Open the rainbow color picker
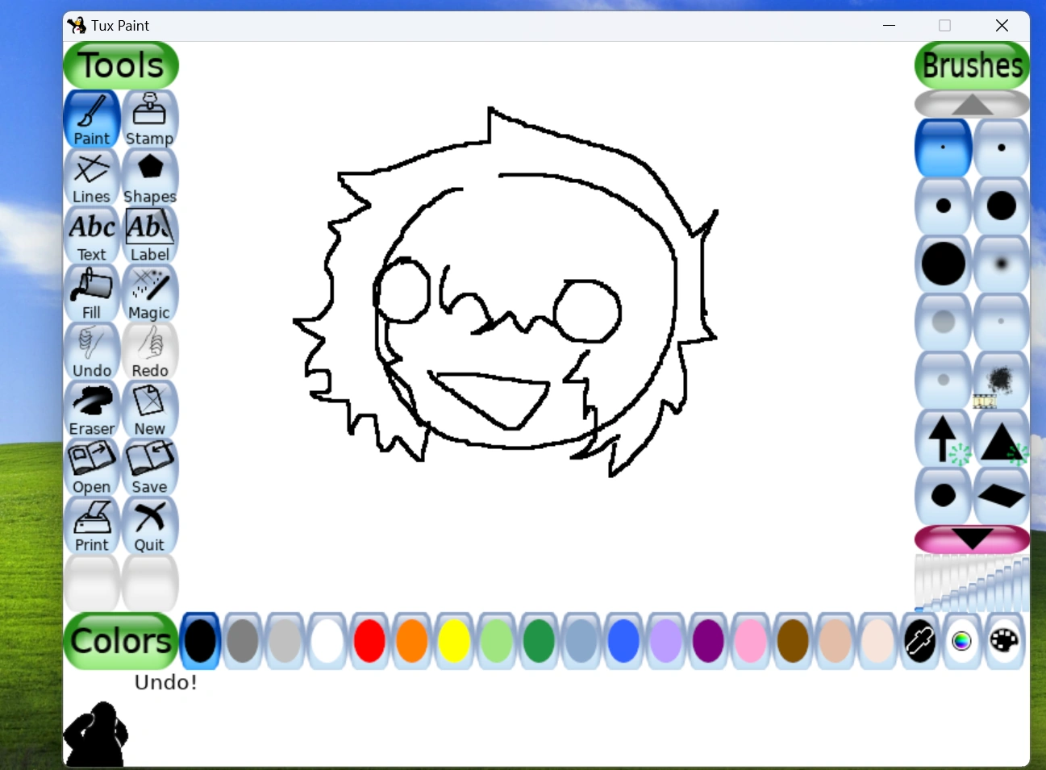The width and height of the screenshot is (1046, 770). (961, 640)
